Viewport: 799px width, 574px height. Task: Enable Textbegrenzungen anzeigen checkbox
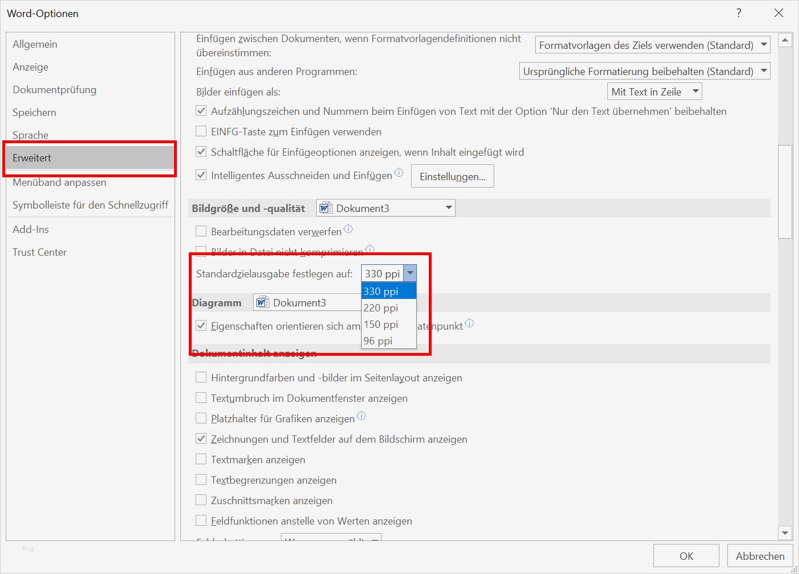tap(201, 480)
